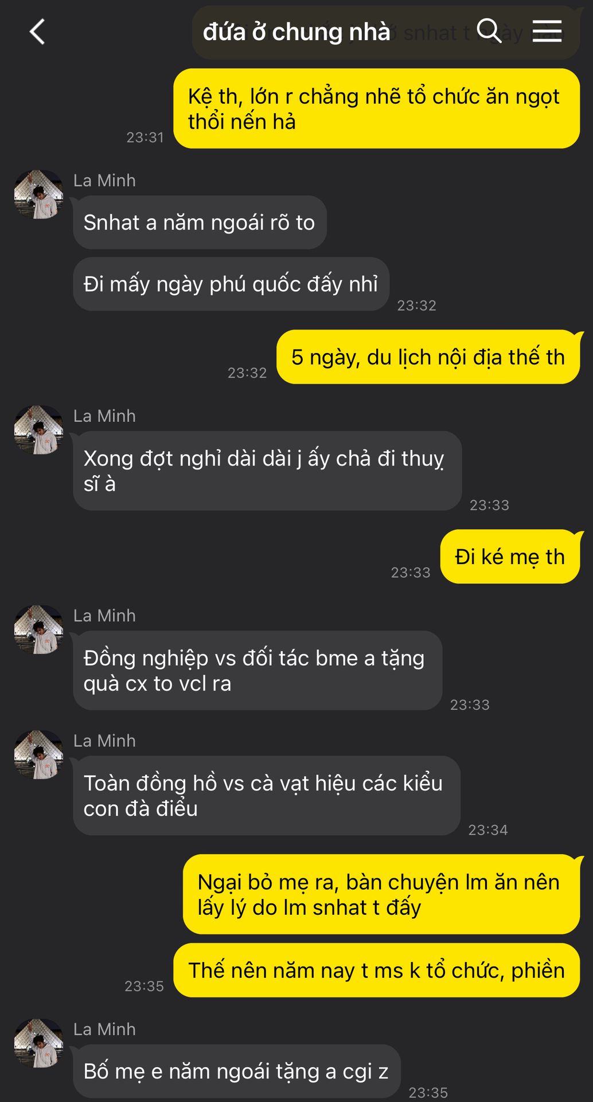Screen dimensions: 593x1102
Task: Tap the message "Bố mẹ e năm ngoái tặng a cgi z"
Action: (236, 1071)
